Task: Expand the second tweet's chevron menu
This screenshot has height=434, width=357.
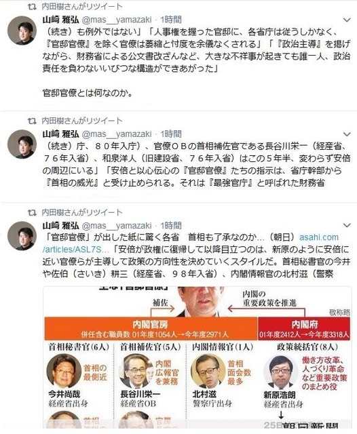Action: (x=347, y=134)
